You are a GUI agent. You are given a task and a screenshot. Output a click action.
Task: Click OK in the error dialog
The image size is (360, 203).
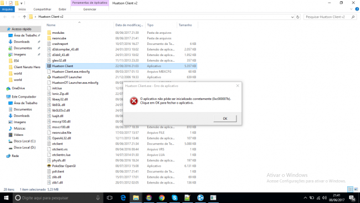click(x=225, y=118)
